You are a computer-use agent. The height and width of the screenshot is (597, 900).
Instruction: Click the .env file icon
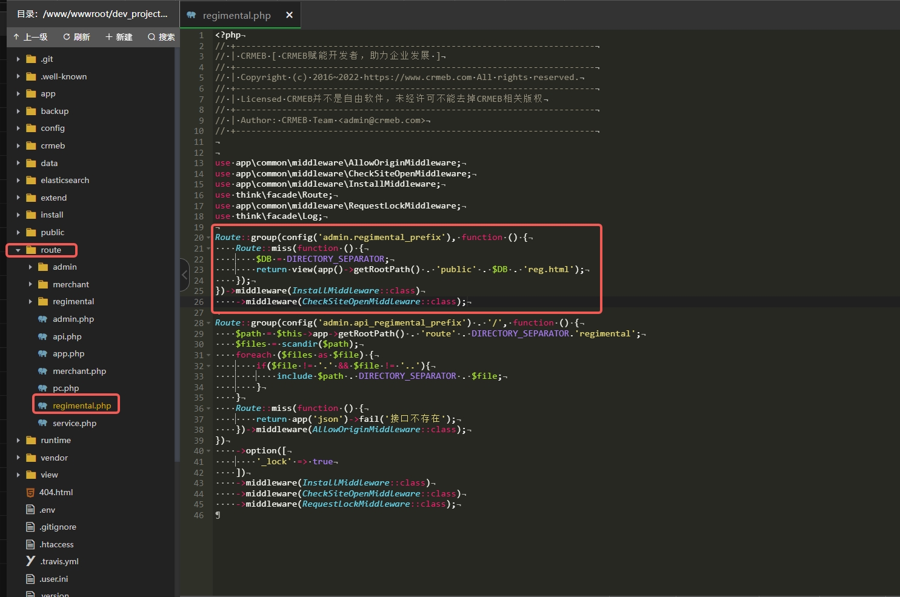coord(30,510)
